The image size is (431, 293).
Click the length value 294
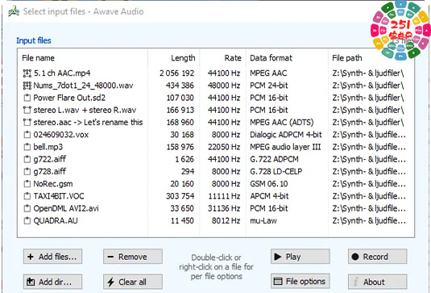pos(188,172)
